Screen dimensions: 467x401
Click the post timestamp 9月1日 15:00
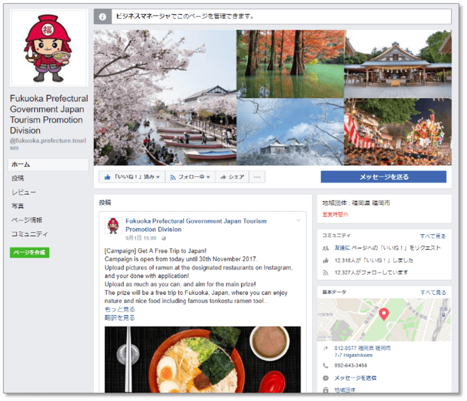click(x=140, y=238)
